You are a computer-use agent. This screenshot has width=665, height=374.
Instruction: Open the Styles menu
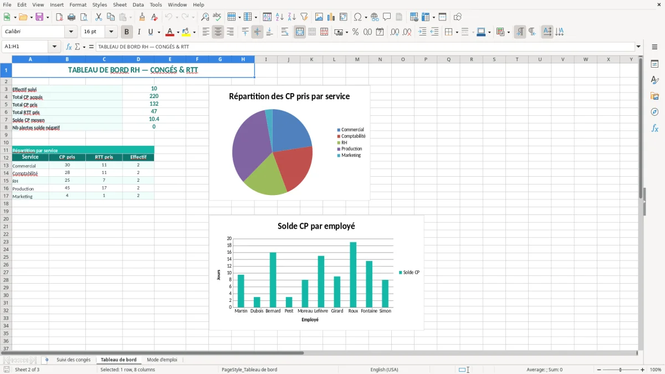100,4
